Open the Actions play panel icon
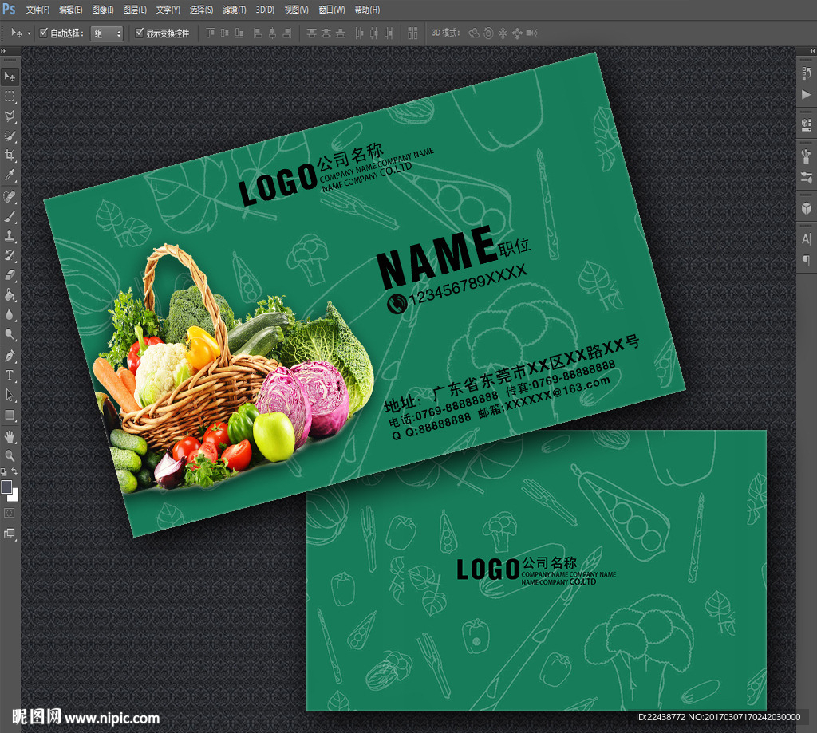The image size is (817, 733). tap(806, 95)
